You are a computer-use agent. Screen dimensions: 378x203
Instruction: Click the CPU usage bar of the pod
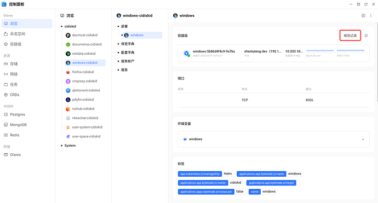320,51
